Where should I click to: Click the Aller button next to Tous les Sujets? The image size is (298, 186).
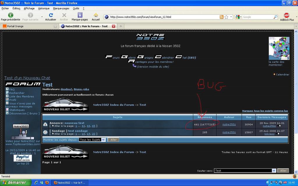113,140
